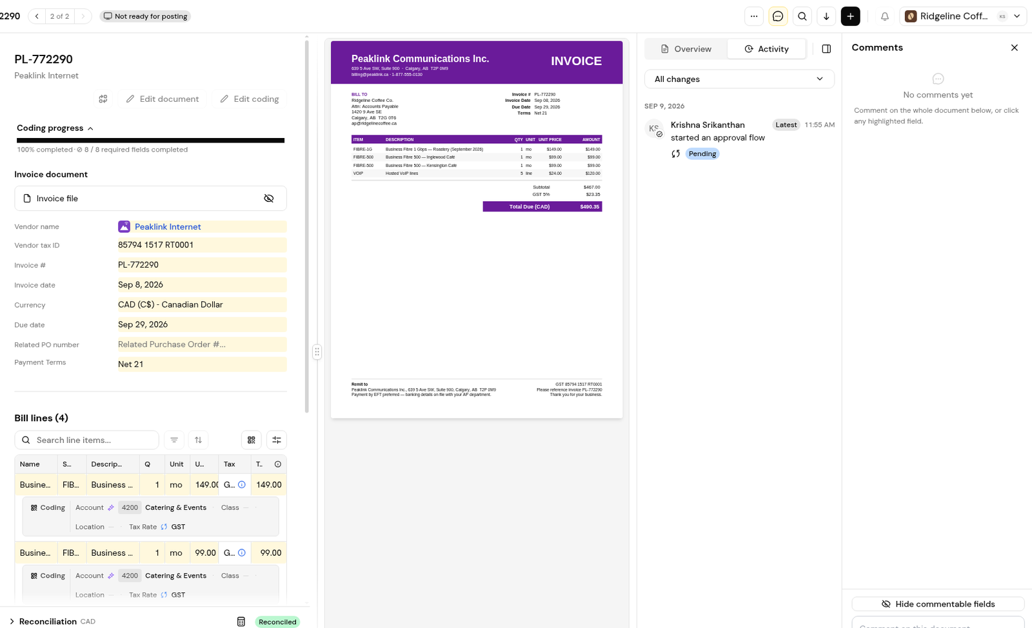1032x628 pixels.
Task: Click the invoice document preview thumbnail
Action: coord(477,230)
